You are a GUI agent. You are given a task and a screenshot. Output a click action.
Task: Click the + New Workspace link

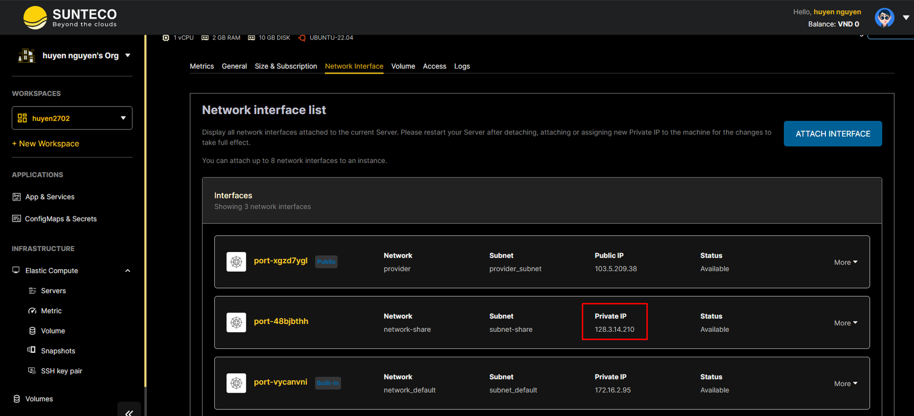(x=45, y=143)
